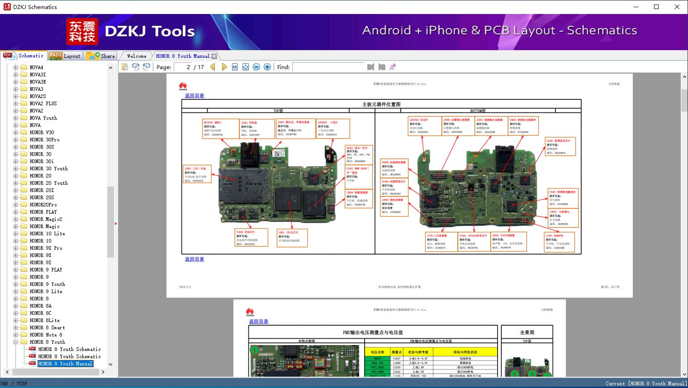Go to the next page

pos(224,67)
